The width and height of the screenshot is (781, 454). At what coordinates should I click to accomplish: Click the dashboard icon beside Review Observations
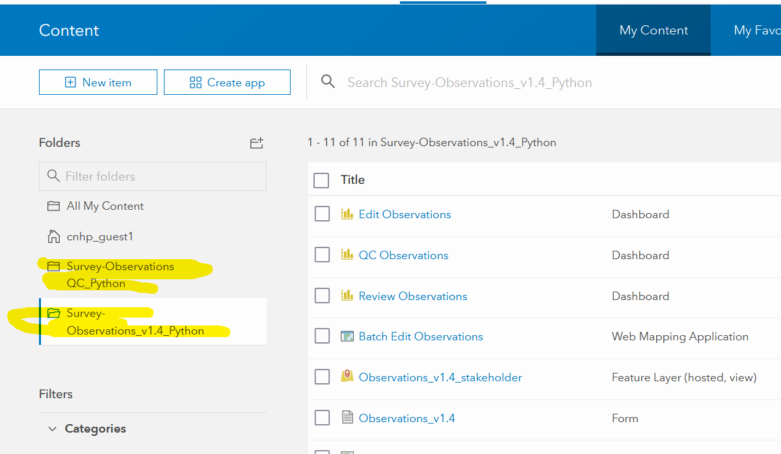[x=347, y=296]
